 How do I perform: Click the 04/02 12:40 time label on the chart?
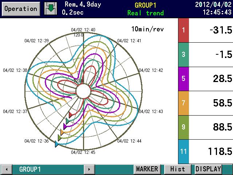coord(83,30)
